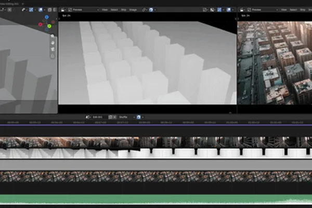Click the red X axis on the navigation gizmo
Image resolution: width=312 pixels, height=208 pixels.
(x=41, y=24)
